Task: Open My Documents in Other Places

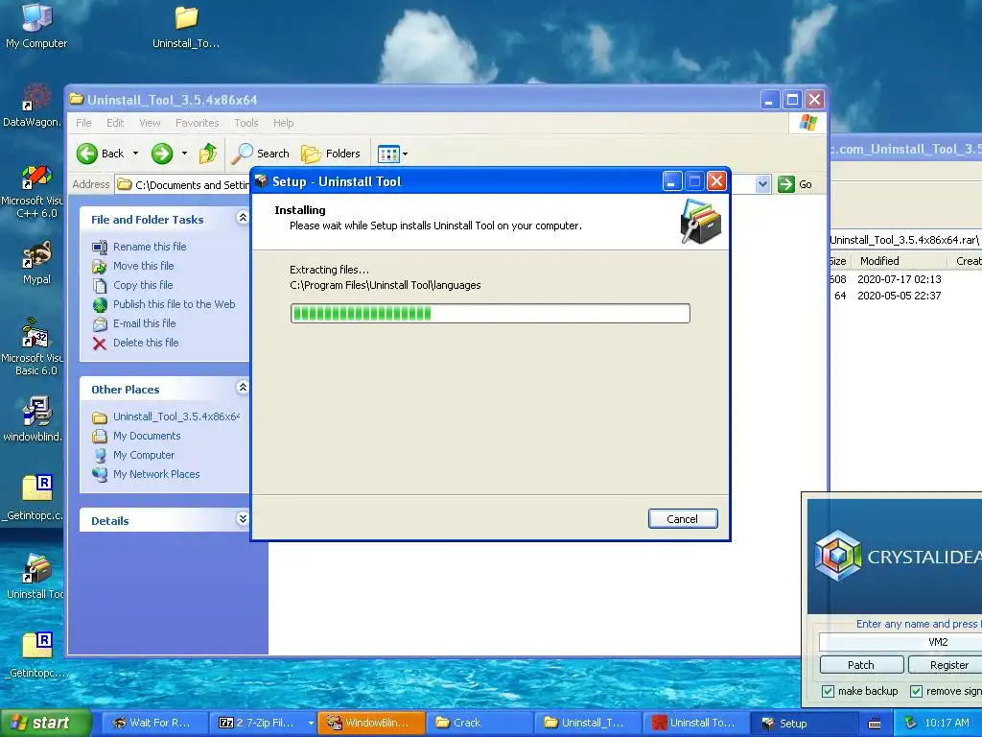Action: 147,437
